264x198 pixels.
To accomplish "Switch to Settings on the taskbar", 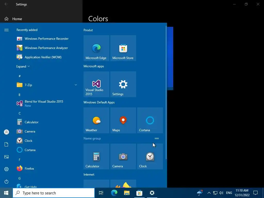I will tap(152, 193).
